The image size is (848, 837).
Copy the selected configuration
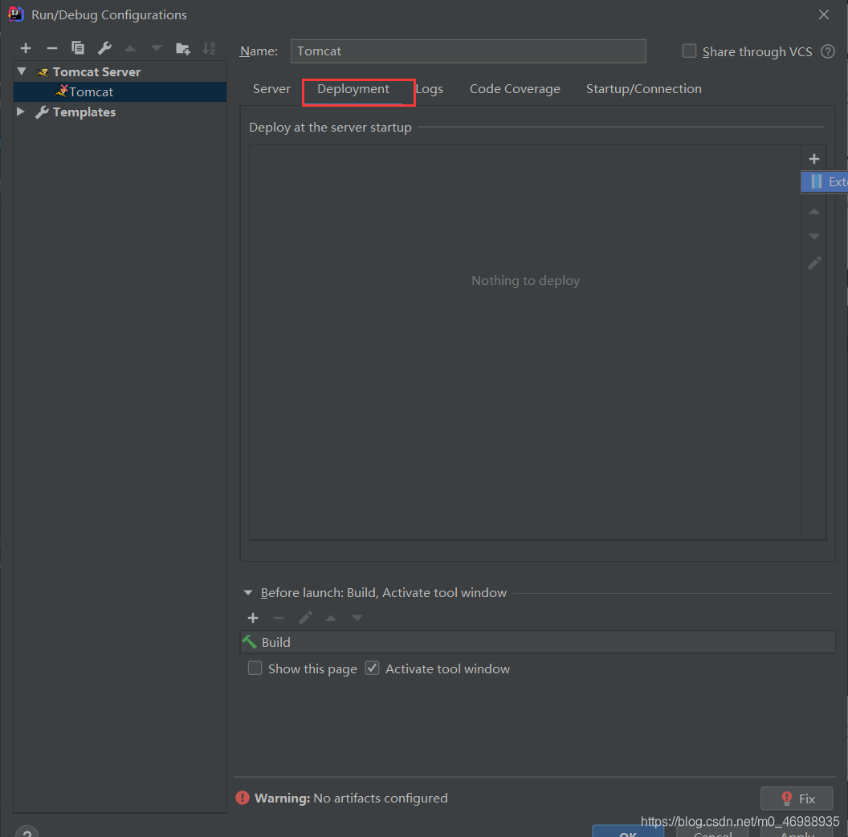78,48
